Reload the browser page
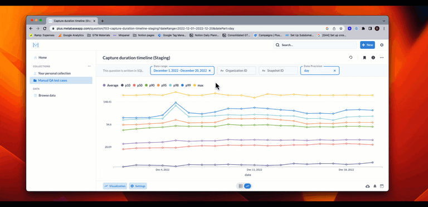Screen dimensions: 428x207 [x=45, y=28]
